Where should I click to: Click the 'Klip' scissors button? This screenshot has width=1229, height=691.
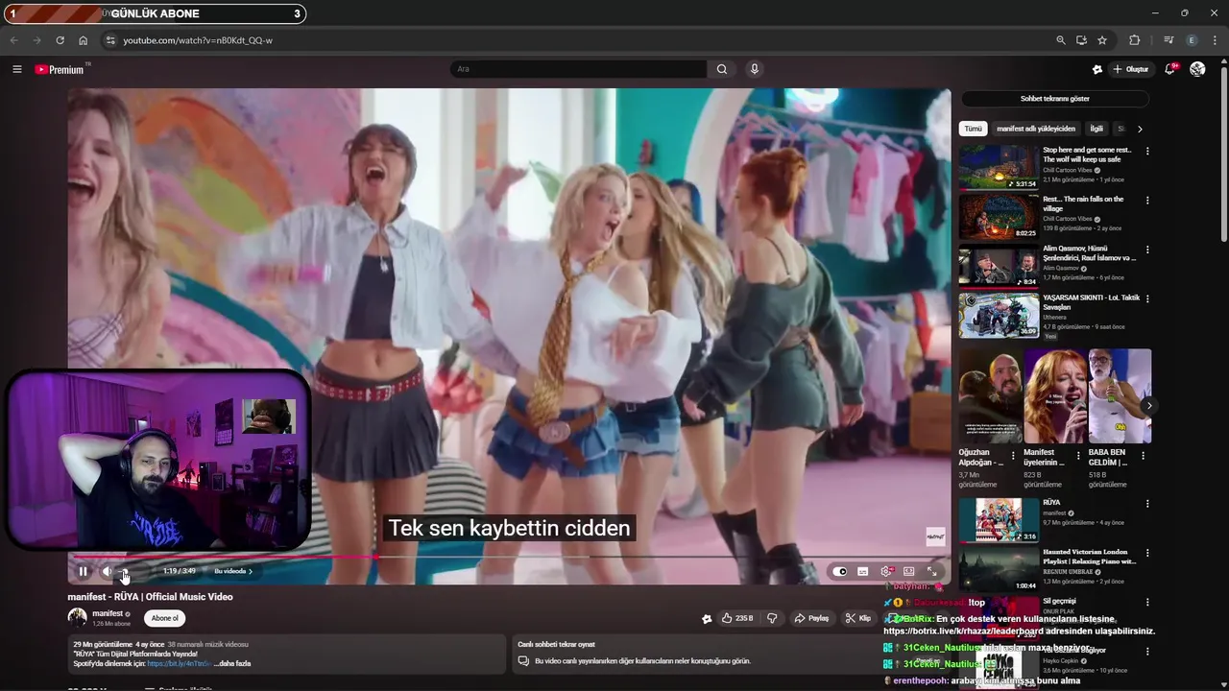tap(857, 619)
